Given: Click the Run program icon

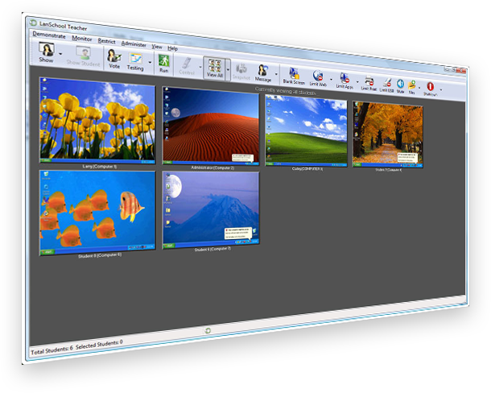Looking at the screenshot, I should pyautogui.click(x=163, y=60).
